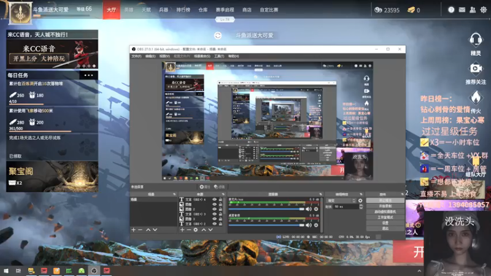Switch to the 大厅 tab
The image size is (491, 276).
pos(112,10)
